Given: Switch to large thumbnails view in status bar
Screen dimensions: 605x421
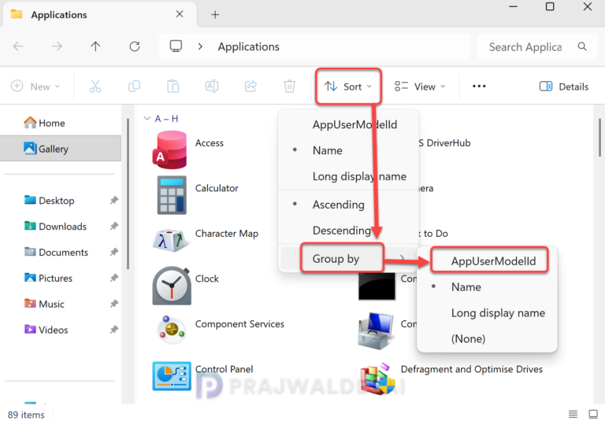Looking at the screenshot, I should 593,414.
